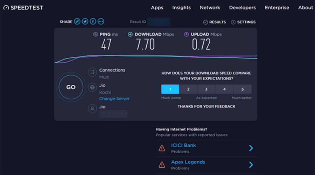Expand ICICI Bank problems chevron

(x=251, y=148)
